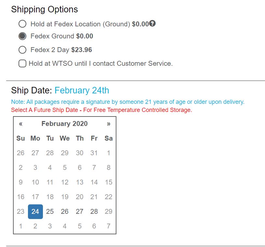Choose February 26 on the calendar
Image resolution: width=265 pixels, height=247 pixels.
pyautogui.click(x=65, y=212)
